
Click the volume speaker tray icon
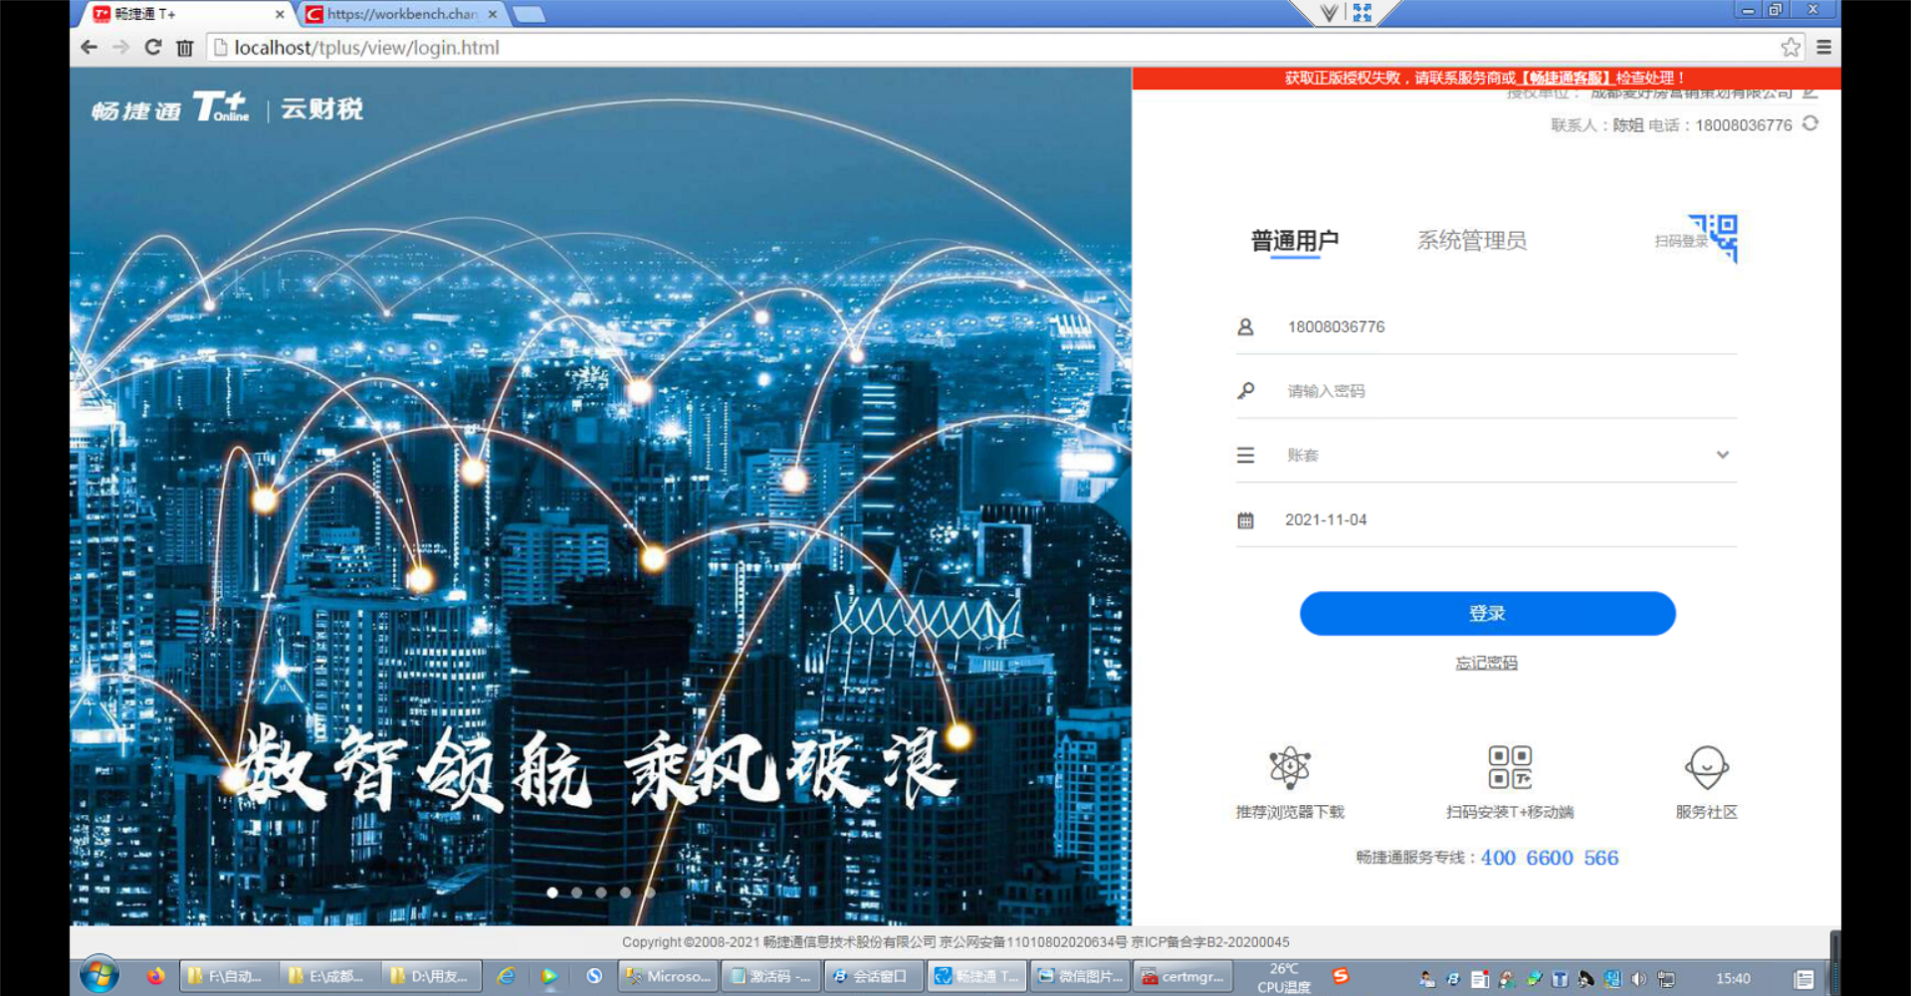tap(1638, 979)
